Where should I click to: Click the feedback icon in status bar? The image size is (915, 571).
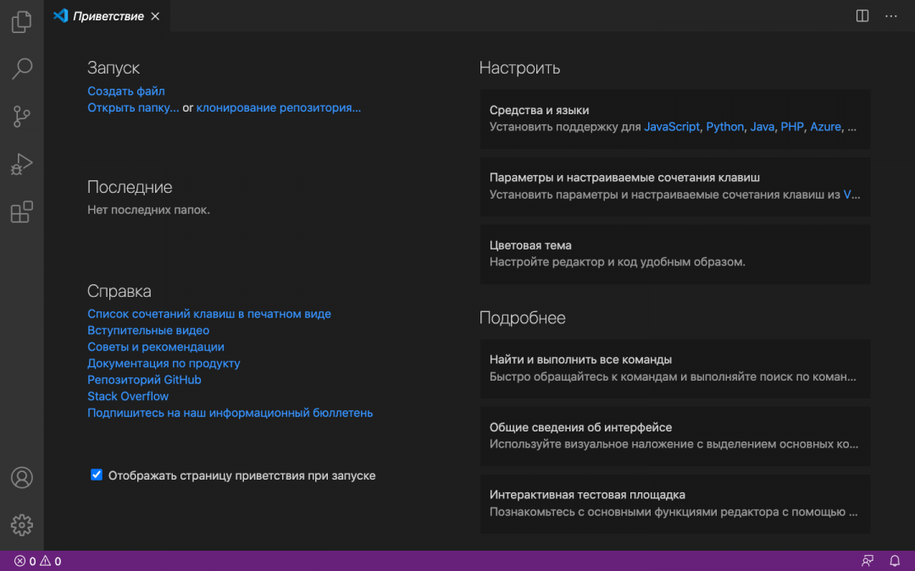click(x=868, y=560)
